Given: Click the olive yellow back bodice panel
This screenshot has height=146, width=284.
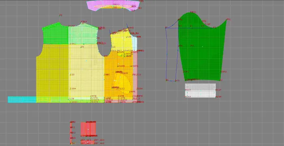Looking at the screenshot, I should [52, 71].
